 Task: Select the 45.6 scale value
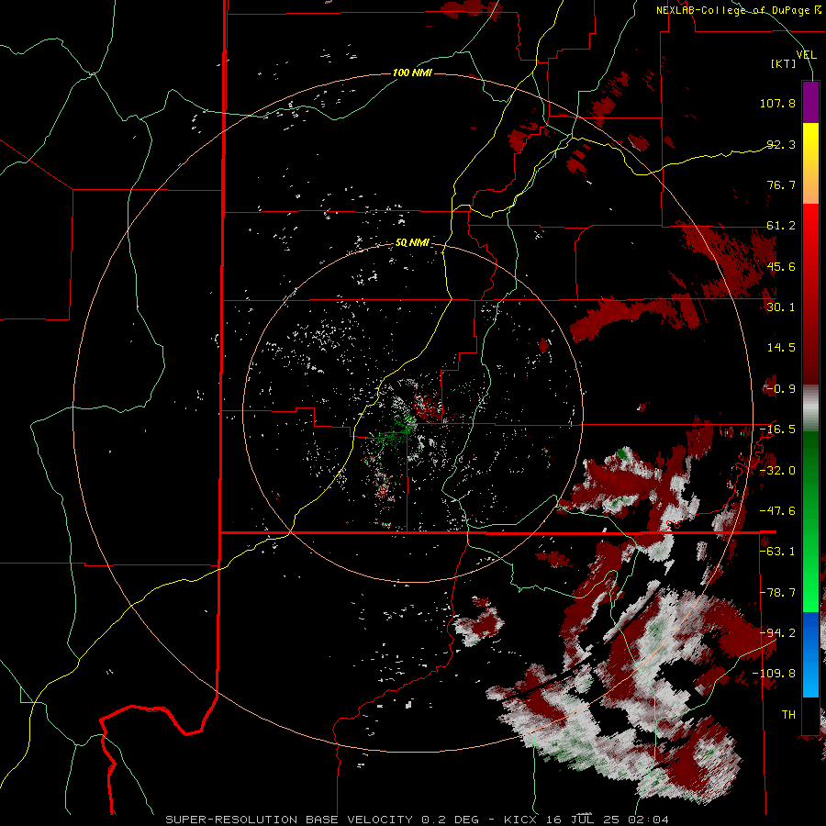tap(781, 266)
